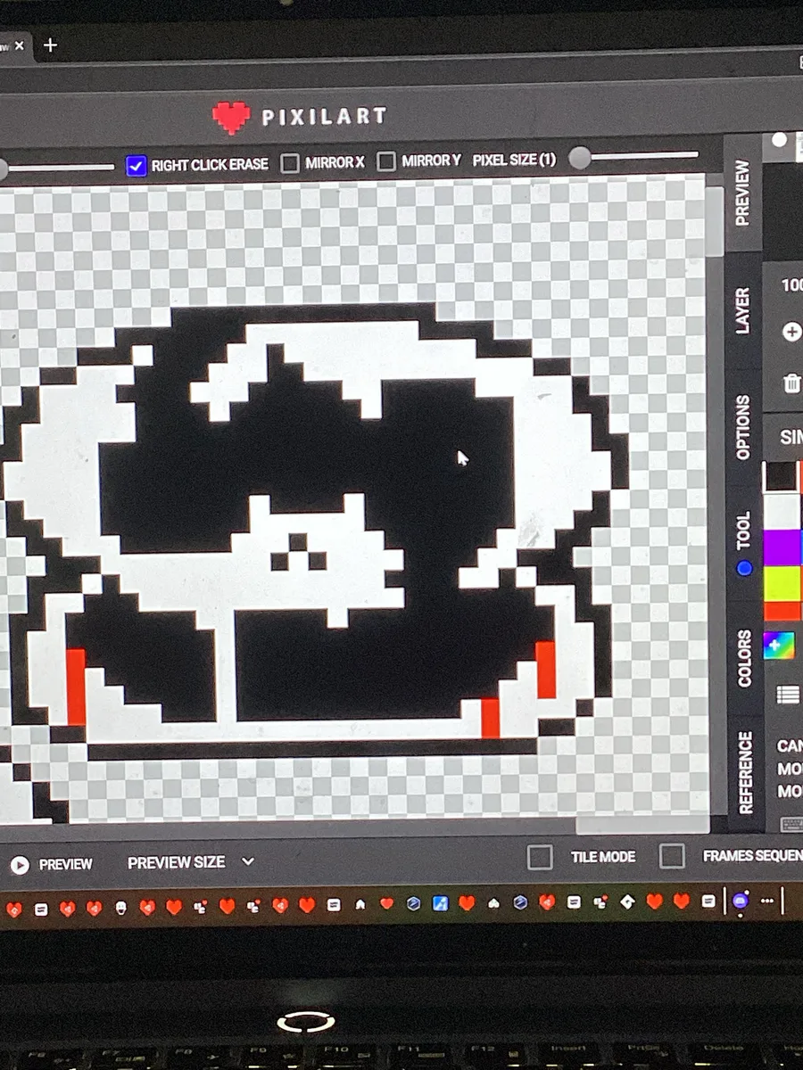
Task: Open a new browser tab
Action: (x=50, y=45)
